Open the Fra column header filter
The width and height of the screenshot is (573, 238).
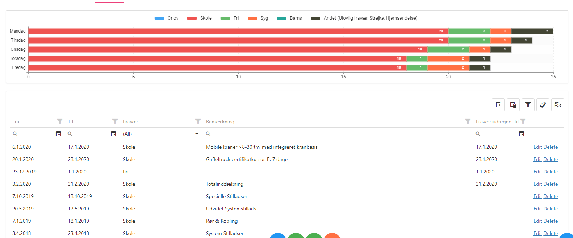tap(60, 121)
